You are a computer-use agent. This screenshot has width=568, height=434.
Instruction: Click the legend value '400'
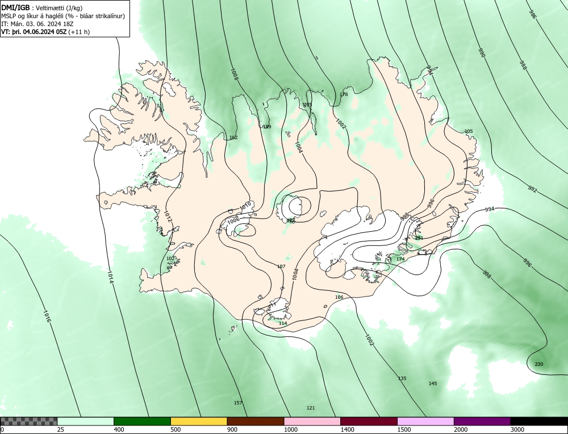point(119,429)
